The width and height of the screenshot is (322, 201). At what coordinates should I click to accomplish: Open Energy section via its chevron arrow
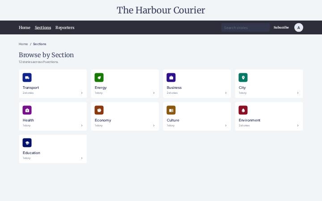click(154, 93)
